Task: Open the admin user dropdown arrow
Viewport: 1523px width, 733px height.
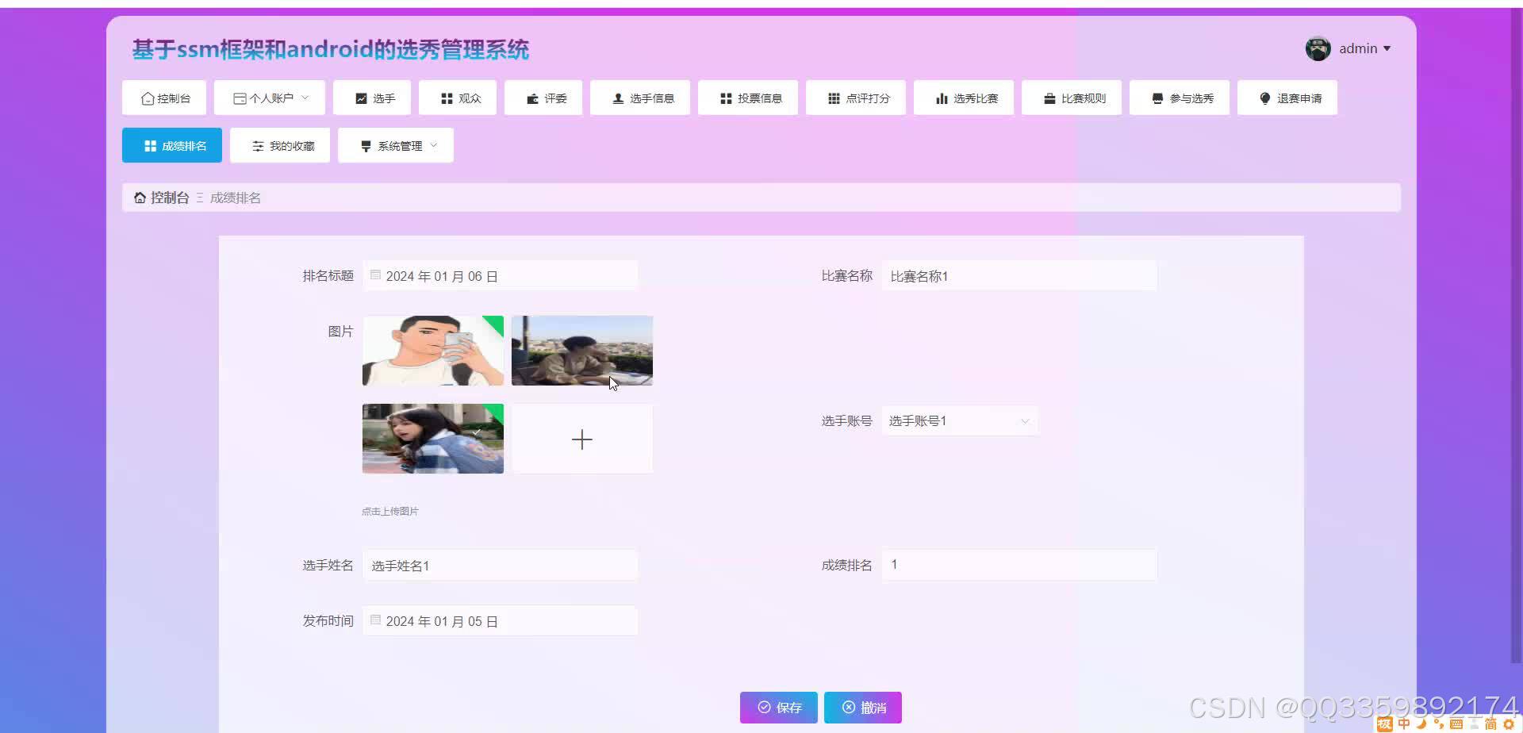Action: pos(1387,49)
